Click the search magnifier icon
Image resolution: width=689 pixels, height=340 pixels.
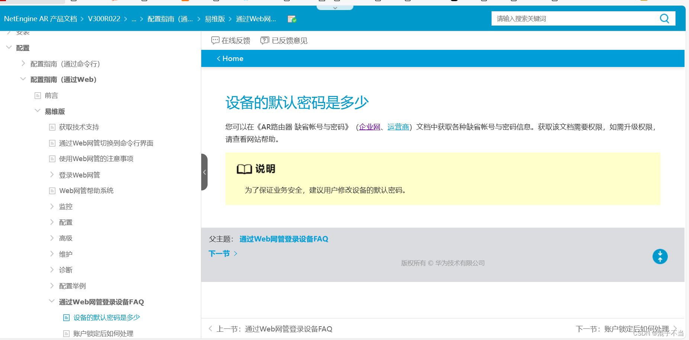tap(664, 18)
